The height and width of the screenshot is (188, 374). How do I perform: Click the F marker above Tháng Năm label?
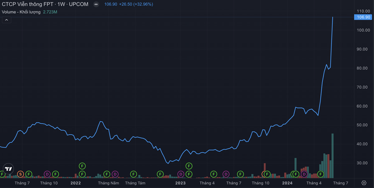click(x=107, y=174)
